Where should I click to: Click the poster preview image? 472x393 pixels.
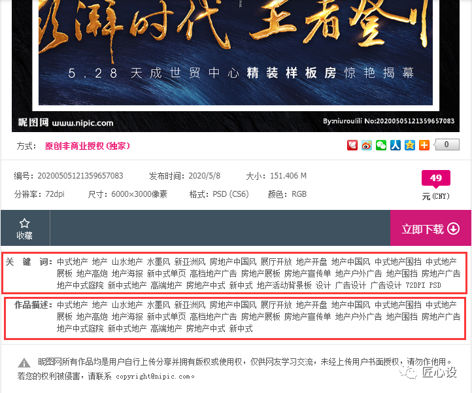[x=236, y=66]
